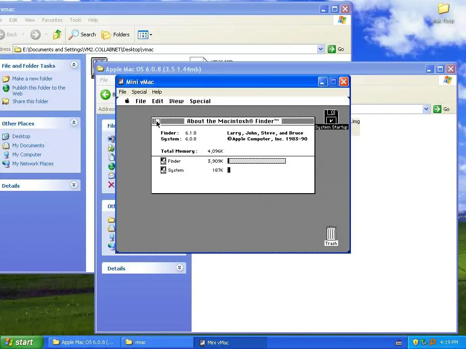Click Back arrow in Apple Mac OS window

(x=105, y=95)
